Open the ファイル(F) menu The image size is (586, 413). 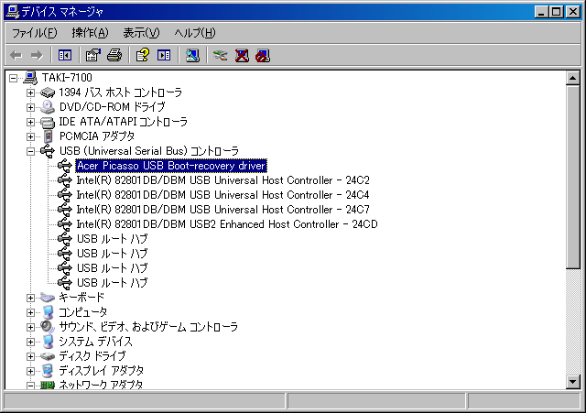point(35,33)
